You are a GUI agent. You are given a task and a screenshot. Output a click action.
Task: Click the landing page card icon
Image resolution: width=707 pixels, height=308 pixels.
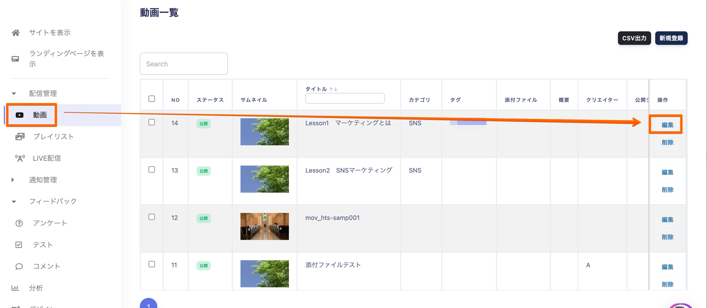[x=16, y=59]
